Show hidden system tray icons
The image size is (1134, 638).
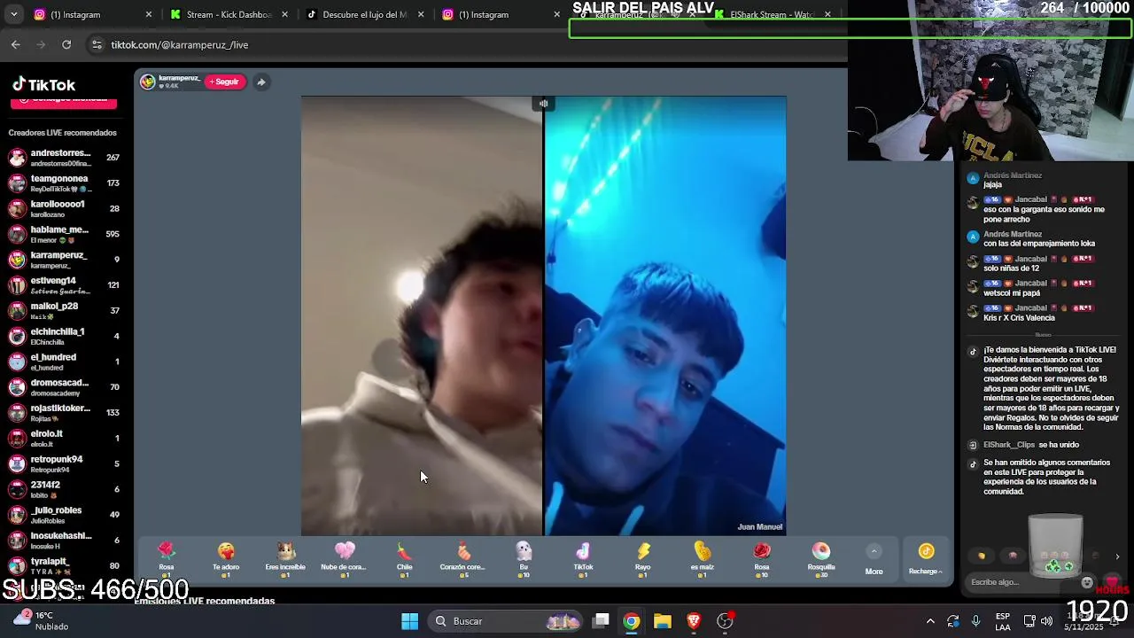tap(930, 621)
